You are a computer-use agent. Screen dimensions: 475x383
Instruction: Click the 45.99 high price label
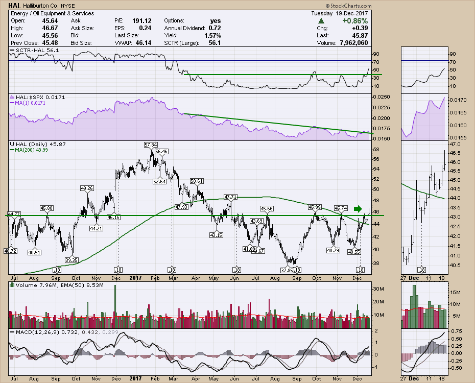[x=315, y=207]
